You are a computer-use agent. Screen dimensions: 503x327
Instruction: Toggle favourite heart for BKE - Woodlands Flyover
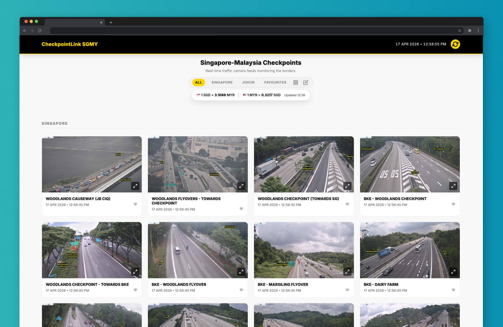point(241,290)
